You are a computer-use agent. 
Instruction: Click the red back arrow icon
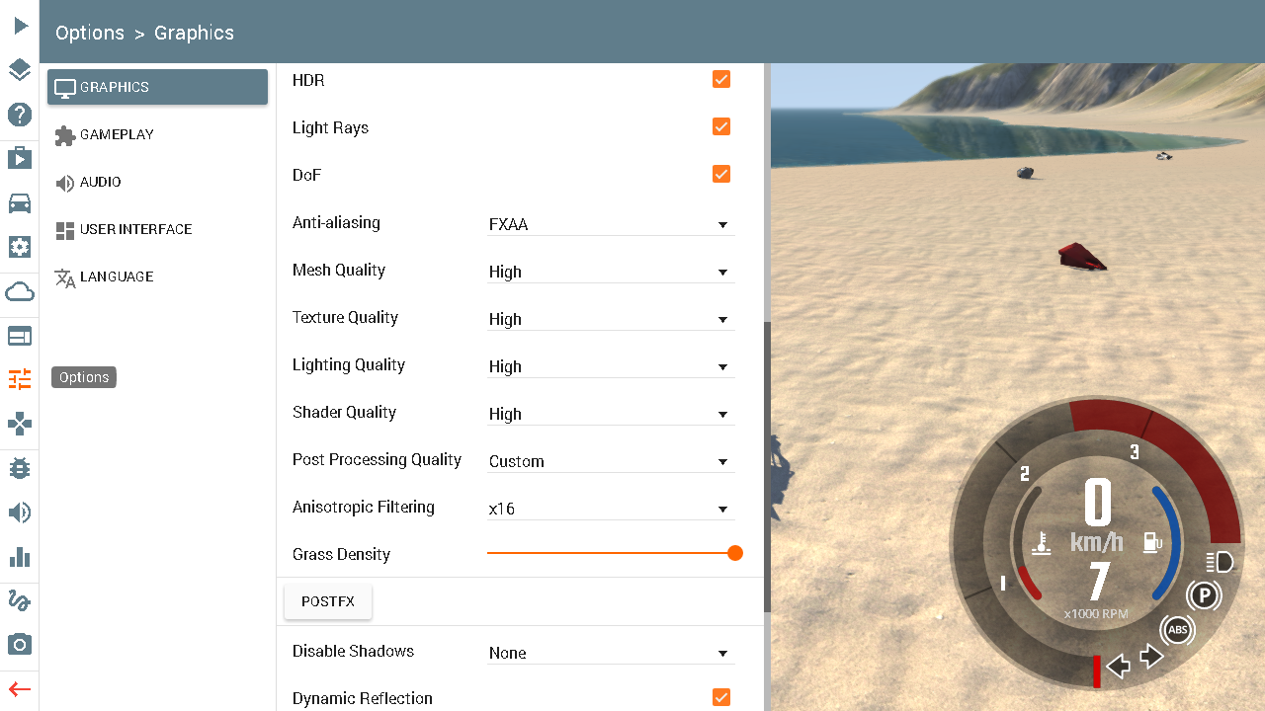(x=20, y=689)
